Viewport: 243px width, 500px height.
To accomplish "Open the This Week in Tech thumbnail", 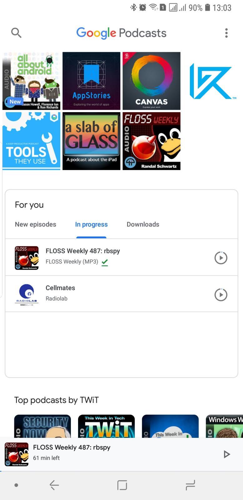I will click(x=106, y=426).
